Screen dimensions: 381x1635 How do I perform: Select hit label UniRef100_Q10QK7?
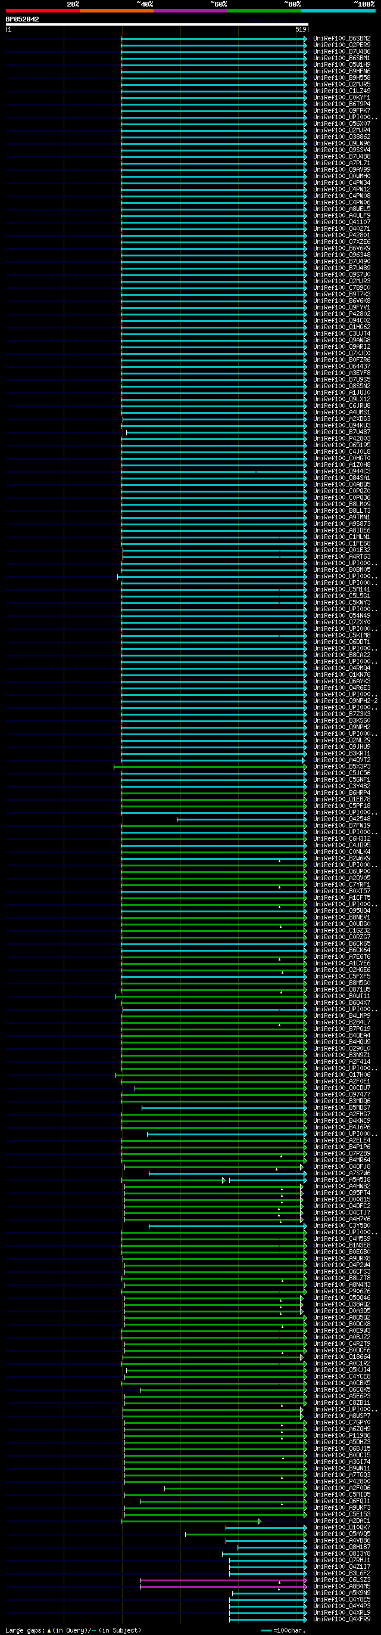[342, 1528]
